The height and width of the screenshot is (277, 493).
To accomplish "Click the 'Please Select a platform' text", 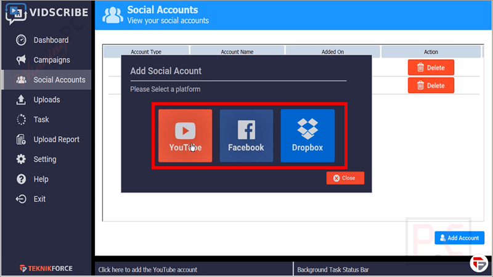I will point(165,89).
